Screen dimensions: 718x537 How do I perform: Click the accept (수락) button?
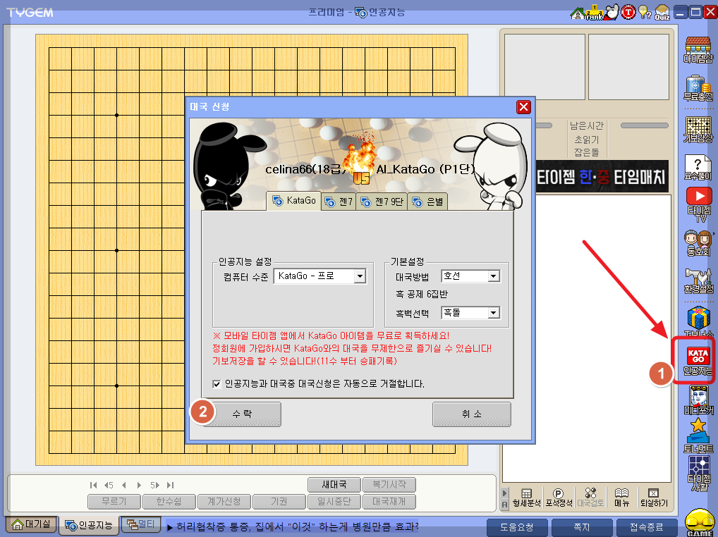click(242, 414)
